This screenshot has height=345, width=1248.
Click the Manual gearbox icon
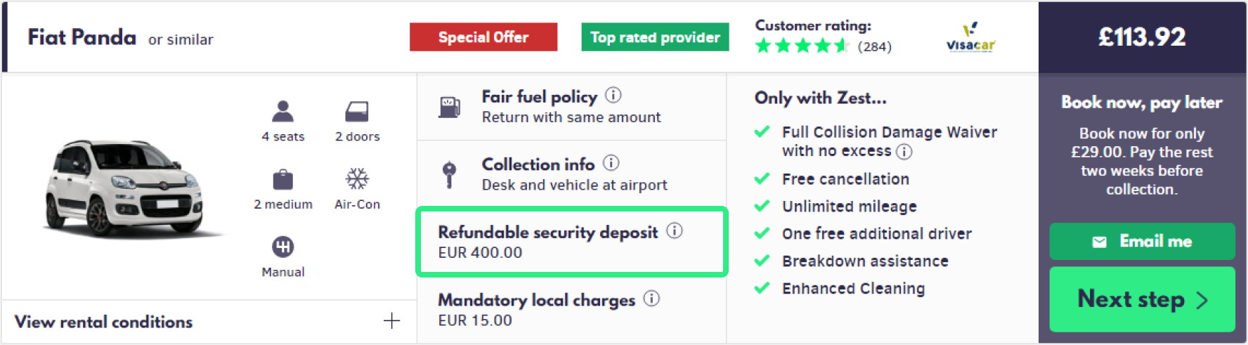coord(282,247)
